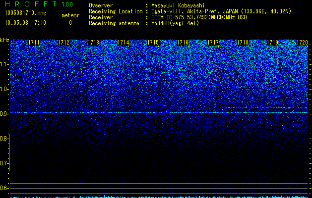Click the 1714 time marker
This screenshot has width=312, height=198.
(x=123, y=43)
